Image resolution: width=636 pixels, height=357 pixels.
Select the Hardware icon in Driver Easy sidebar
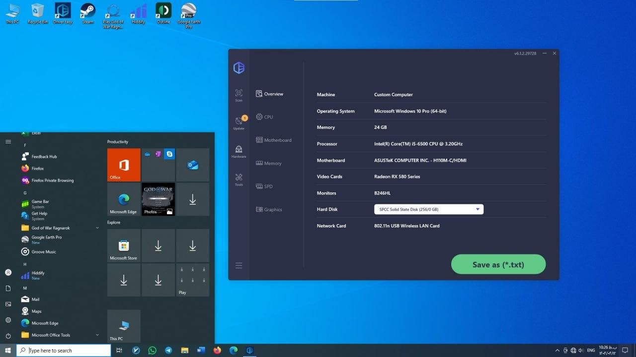click(239, 151)
